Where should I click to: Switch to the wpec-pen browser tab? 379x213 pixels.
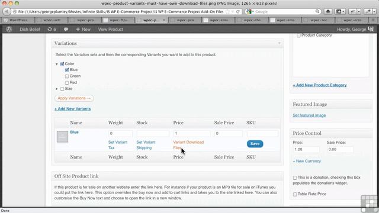tap(185, 20)
